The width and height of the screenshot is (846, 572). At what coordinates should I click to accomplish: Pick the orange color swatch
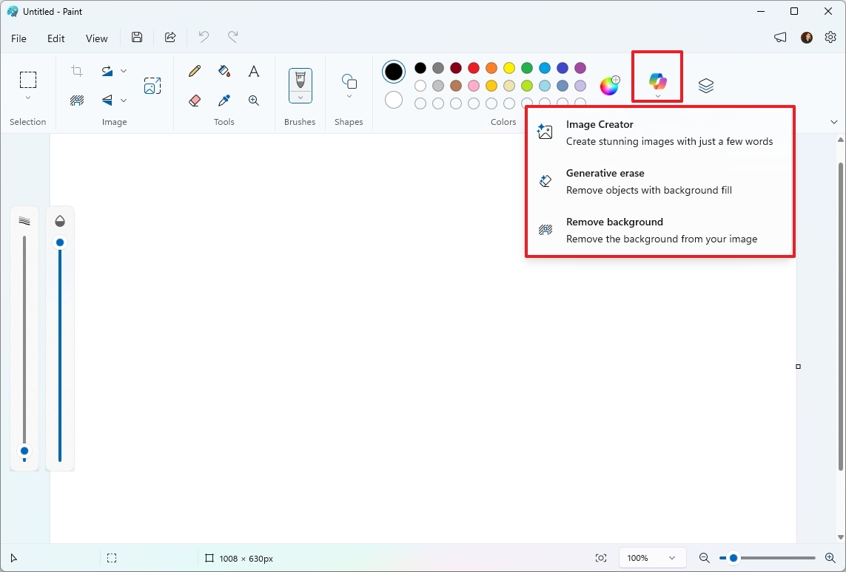(x=491, y=68)
